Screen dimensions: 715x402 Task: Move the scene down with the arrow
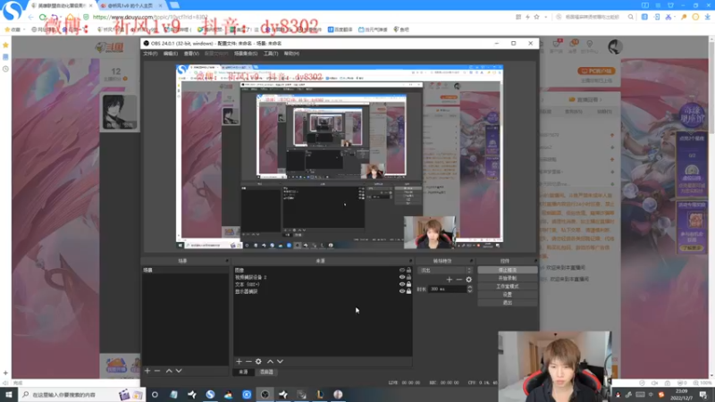click(179, 371)
